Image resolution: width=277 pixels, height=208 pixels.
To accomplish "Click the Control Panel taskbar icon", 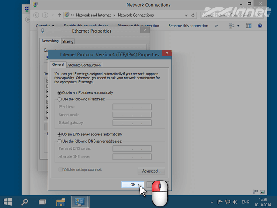I will [79, 202].
